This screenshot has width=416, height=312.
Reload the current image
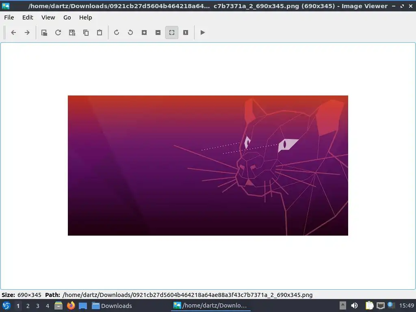click(x=58, y=32)
